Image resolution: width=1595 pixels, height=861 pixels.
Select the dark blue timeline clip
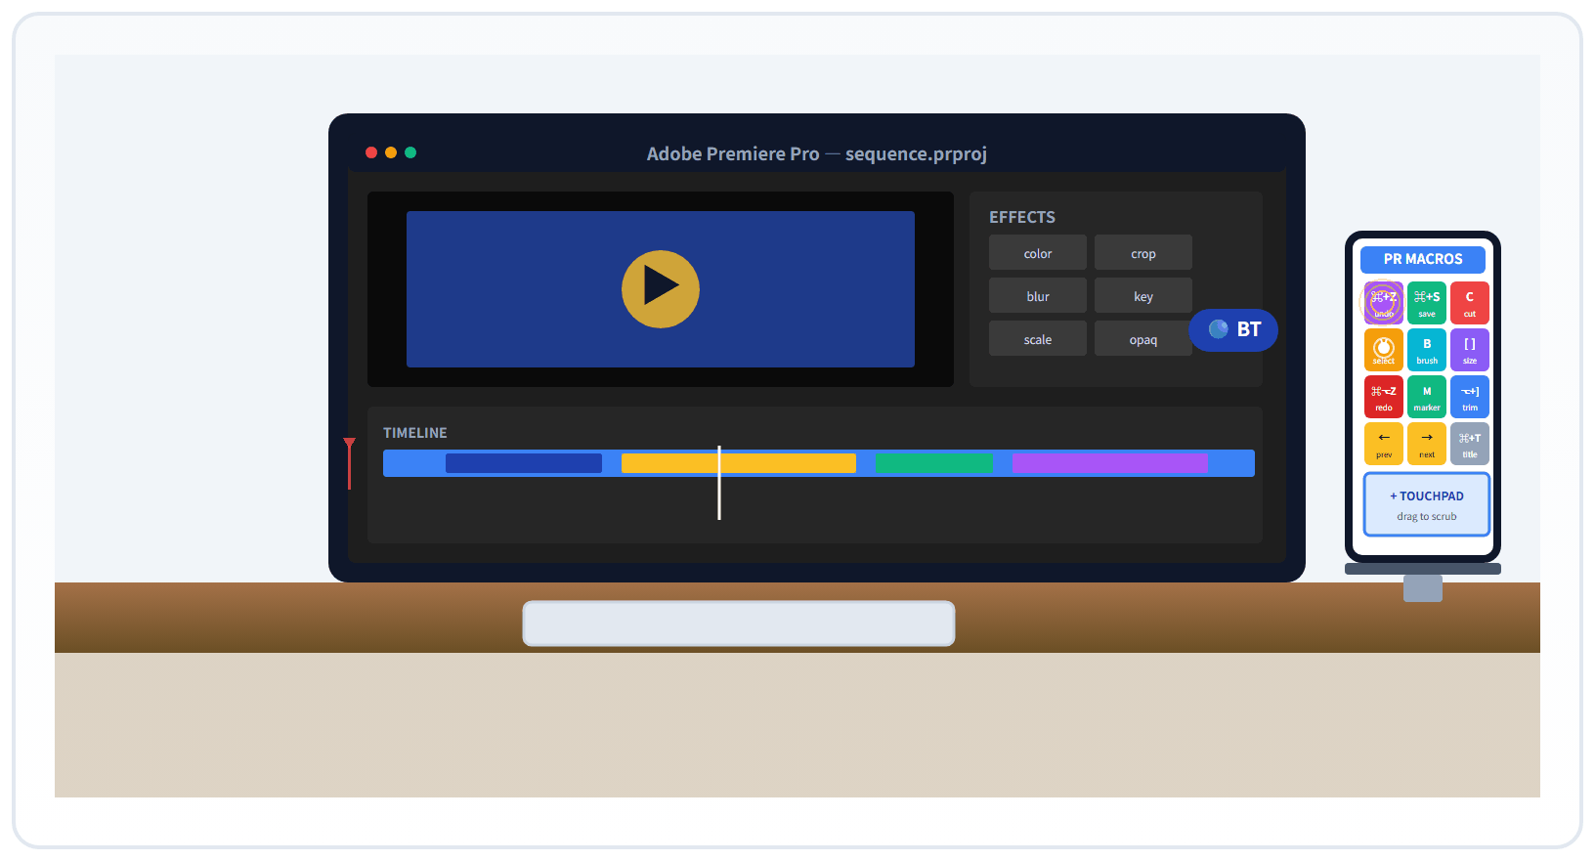pos(524,463)
